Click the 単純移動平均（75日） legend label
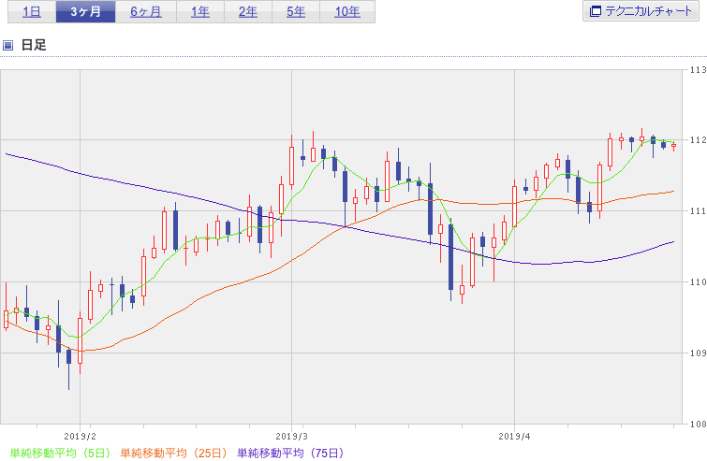707x461 pixels. pos(290,453)
